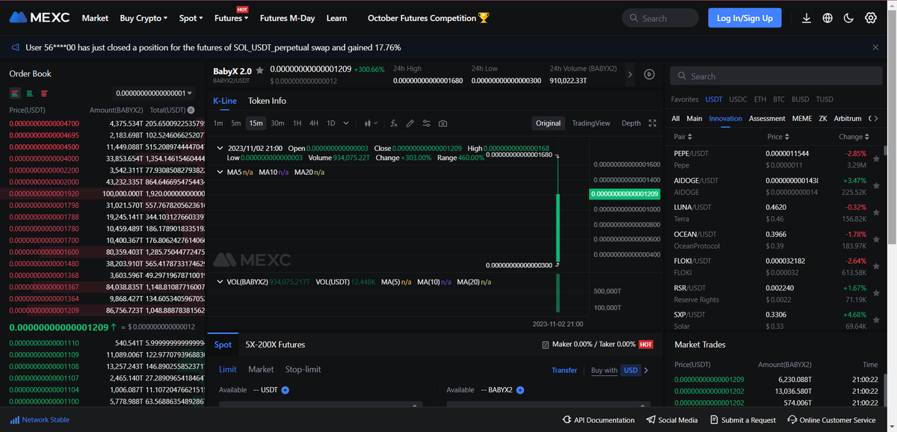The image size is (897, 432).
Task: Collapse the MA5 indicator legend row
Action: click(x=221, y=173)
